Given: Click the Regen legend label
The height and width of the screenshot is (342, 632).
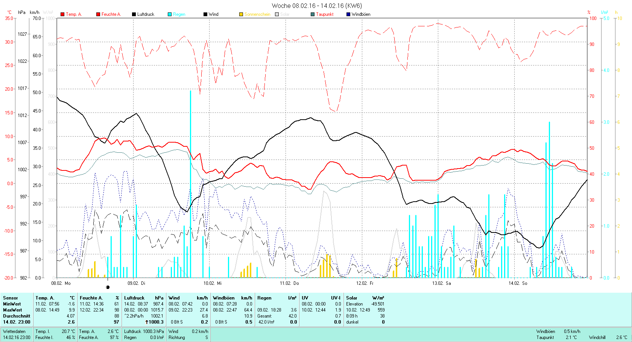Looking at the screenshot, I should pos(179,14).
